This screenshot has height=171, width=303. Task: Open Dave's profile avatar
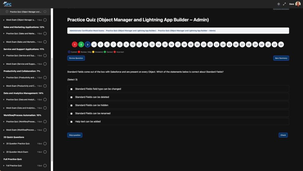click(298, 4)
